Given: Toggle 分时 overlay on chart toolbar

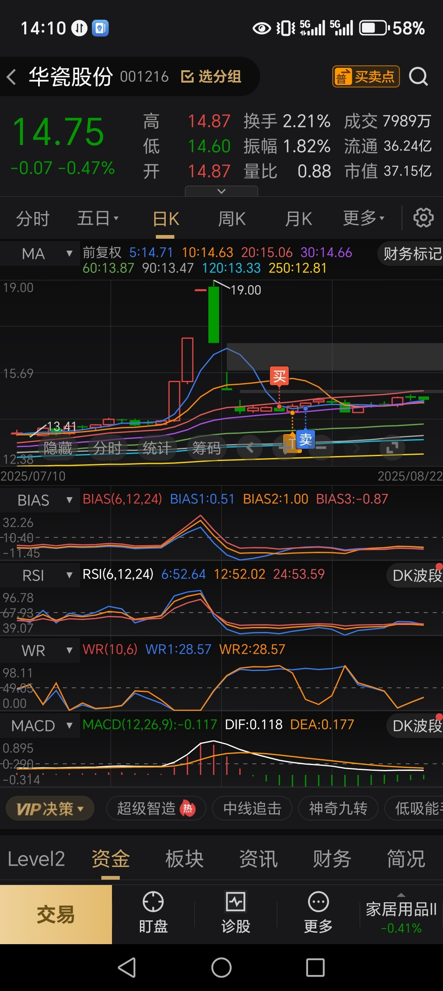Looking at the screenshot, I should (x=107, y=448).
